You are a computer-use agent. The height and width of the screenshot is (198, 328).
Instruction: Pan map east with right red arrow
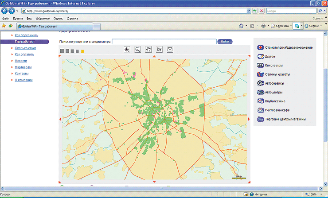coord(249,119)
